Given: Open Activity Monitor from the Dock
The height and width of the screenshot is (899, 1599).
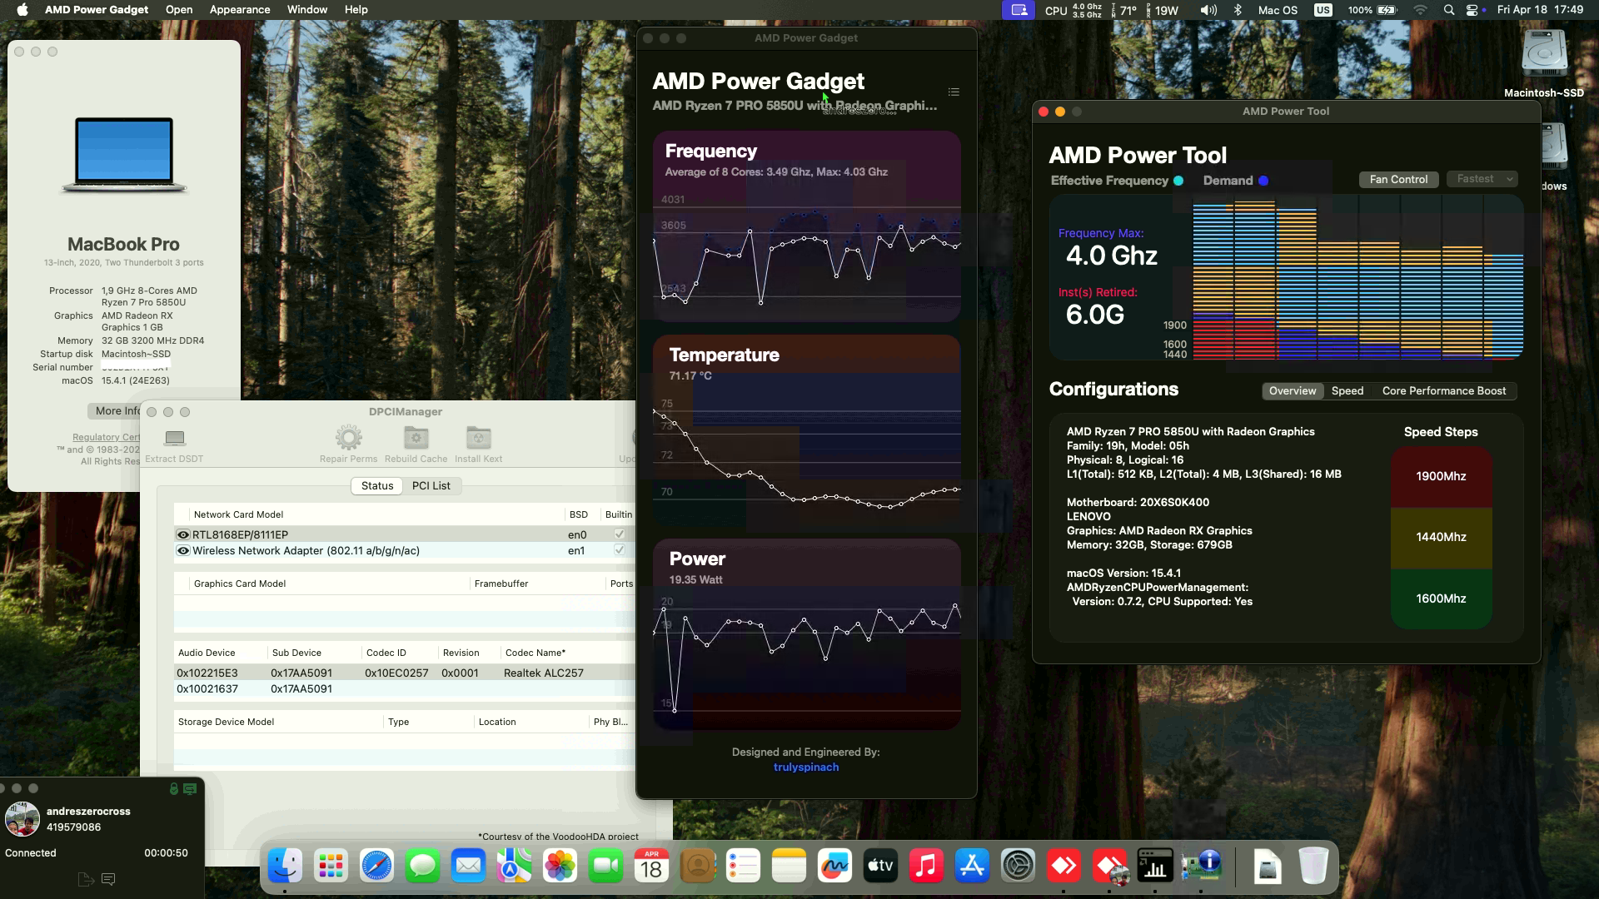Looking at the screenshot, I should (1155, 866).
